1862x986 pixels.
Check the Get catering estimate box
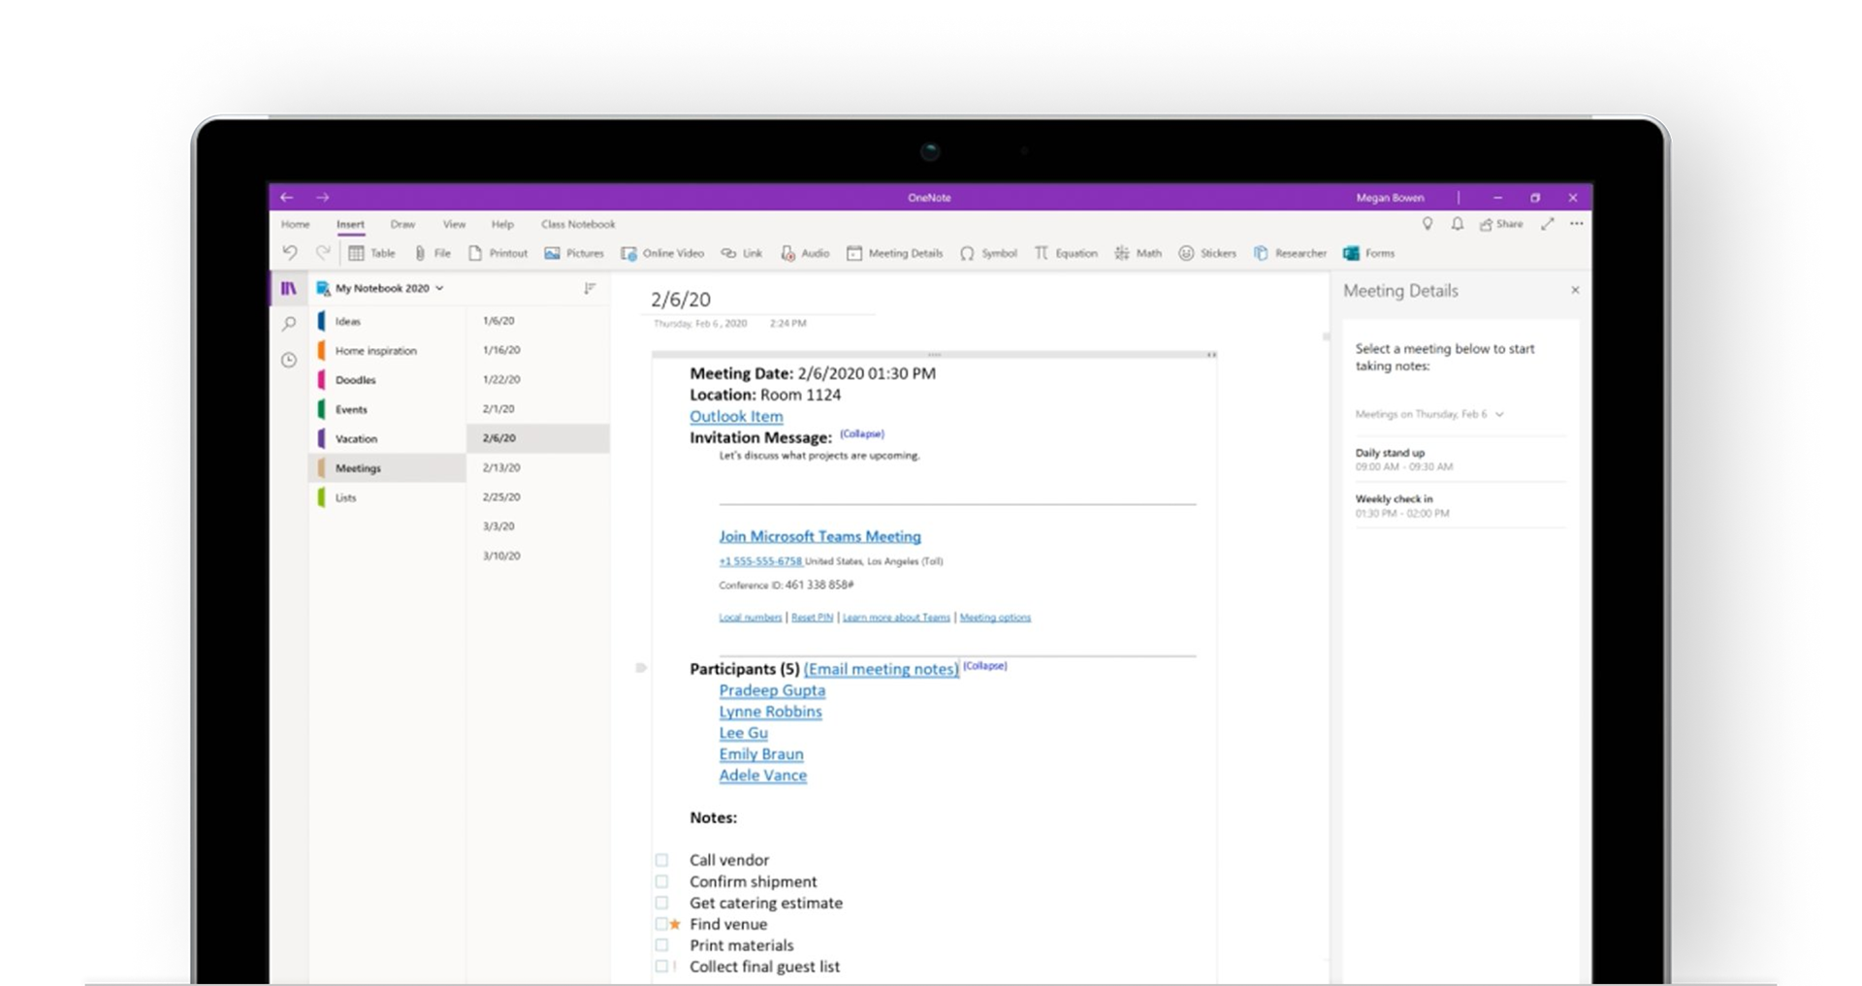click(661, 903)
